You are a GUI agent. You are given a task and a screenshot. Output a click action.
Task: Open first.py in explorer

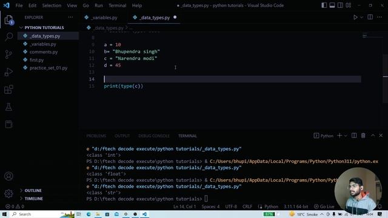pyautogui.click(x=48, y=60)
